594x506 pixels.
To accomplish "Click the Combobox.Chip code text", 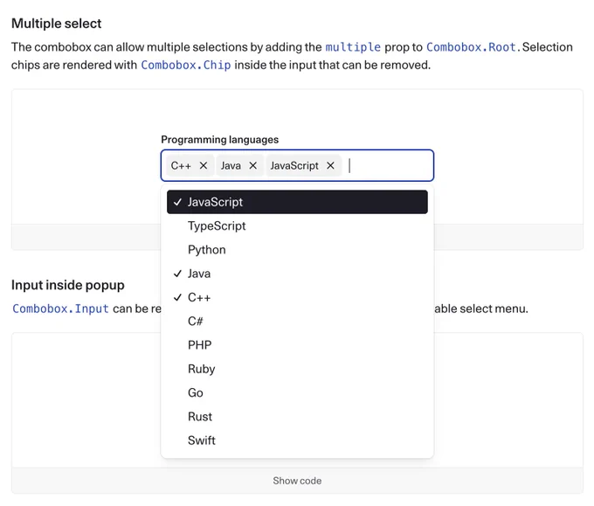I will [x=185, y=66].
